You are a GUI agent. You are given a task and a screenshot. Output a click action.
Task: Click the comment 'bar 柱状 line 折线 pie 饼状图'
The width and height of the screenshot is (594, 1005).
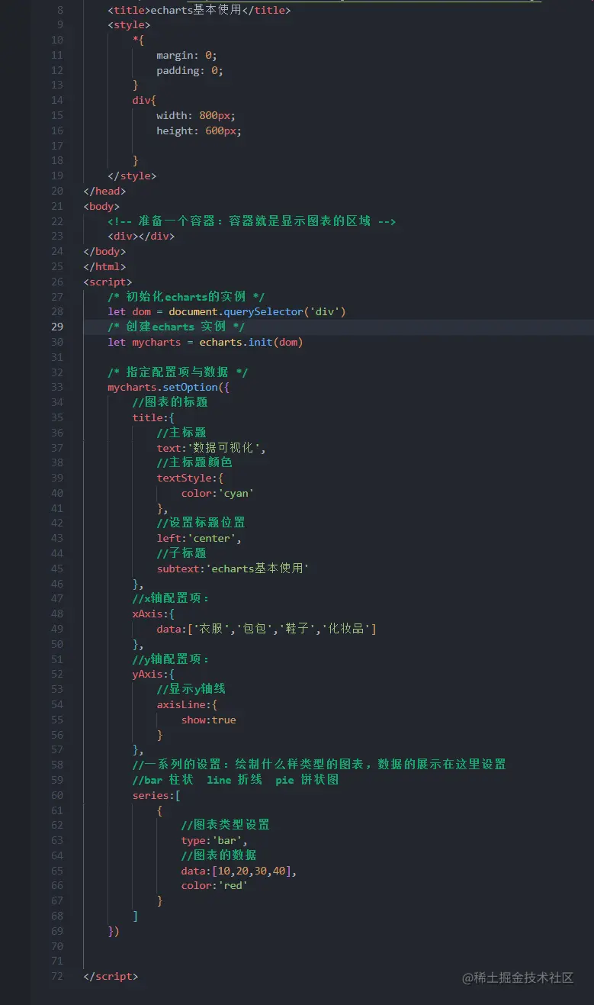236,780
